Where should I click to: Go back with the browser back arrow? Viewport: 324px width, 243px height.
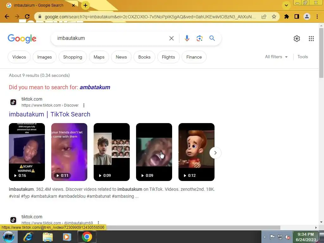click(7, 16)
